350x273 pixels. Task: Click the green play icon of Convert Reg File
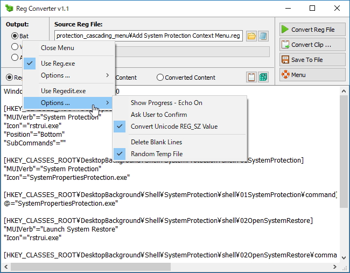click(285, 29)
